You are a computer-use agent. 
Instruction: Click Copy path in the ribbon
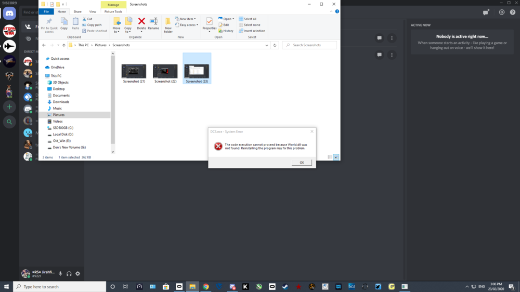coord(92,25)
